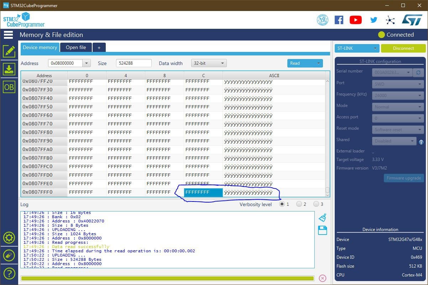The image size is (428, 285).
Task: Click the Address column header
Action: click(44, 75)
